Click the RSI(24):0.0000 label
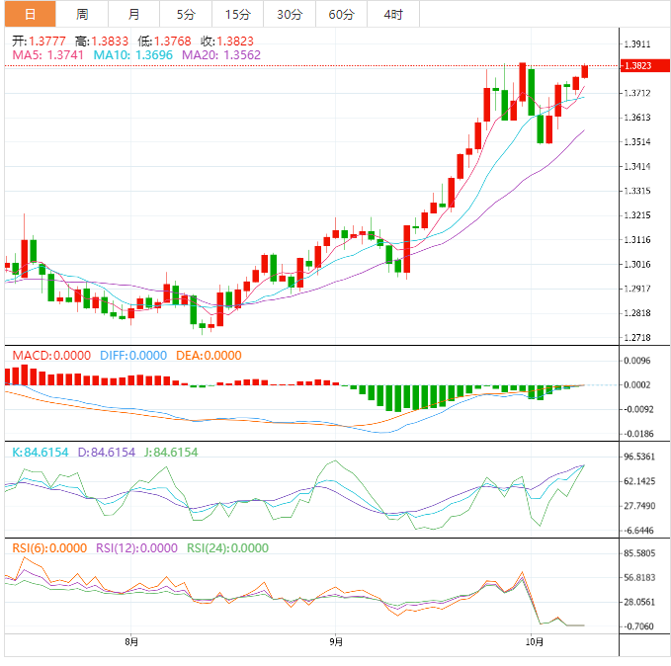Image resolution: width=671 pixels, height=666 pixels. coord(227,547)
